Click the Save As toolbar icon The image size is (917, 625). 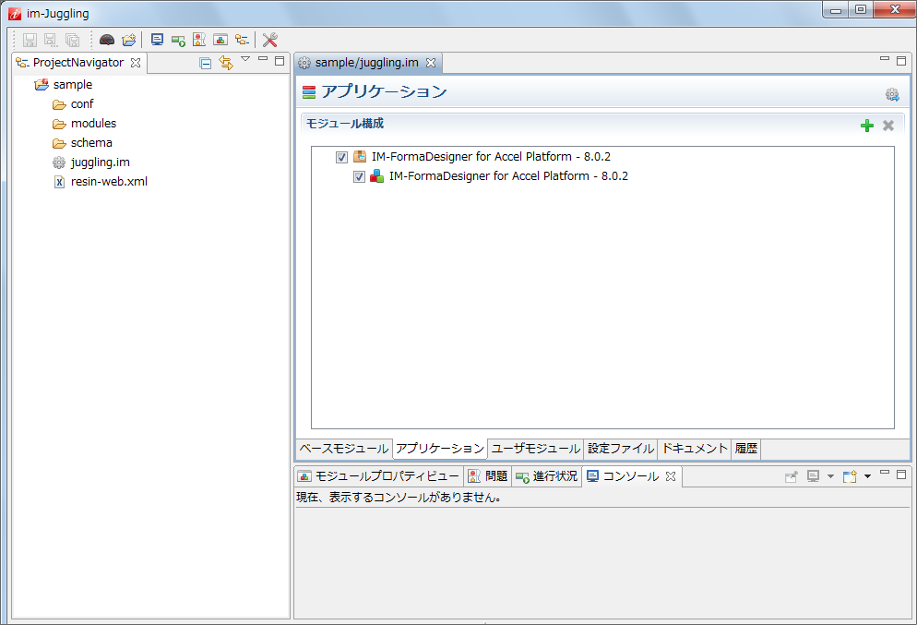(51, 40)
